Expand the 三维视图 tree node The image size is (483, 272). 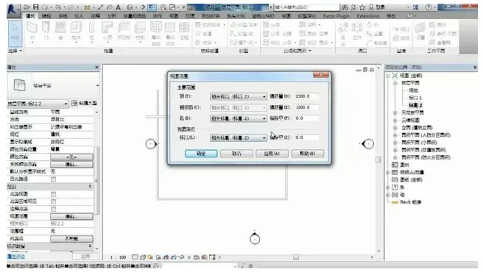pos(395,121)
